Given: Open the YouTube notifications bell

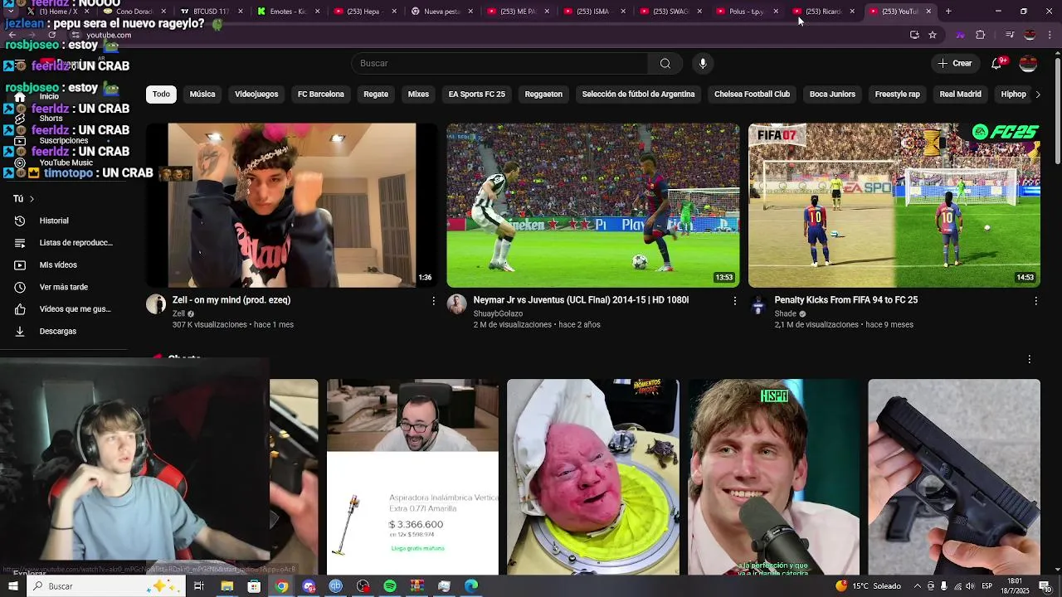Looking at the screenshot, I should [996, 64].
